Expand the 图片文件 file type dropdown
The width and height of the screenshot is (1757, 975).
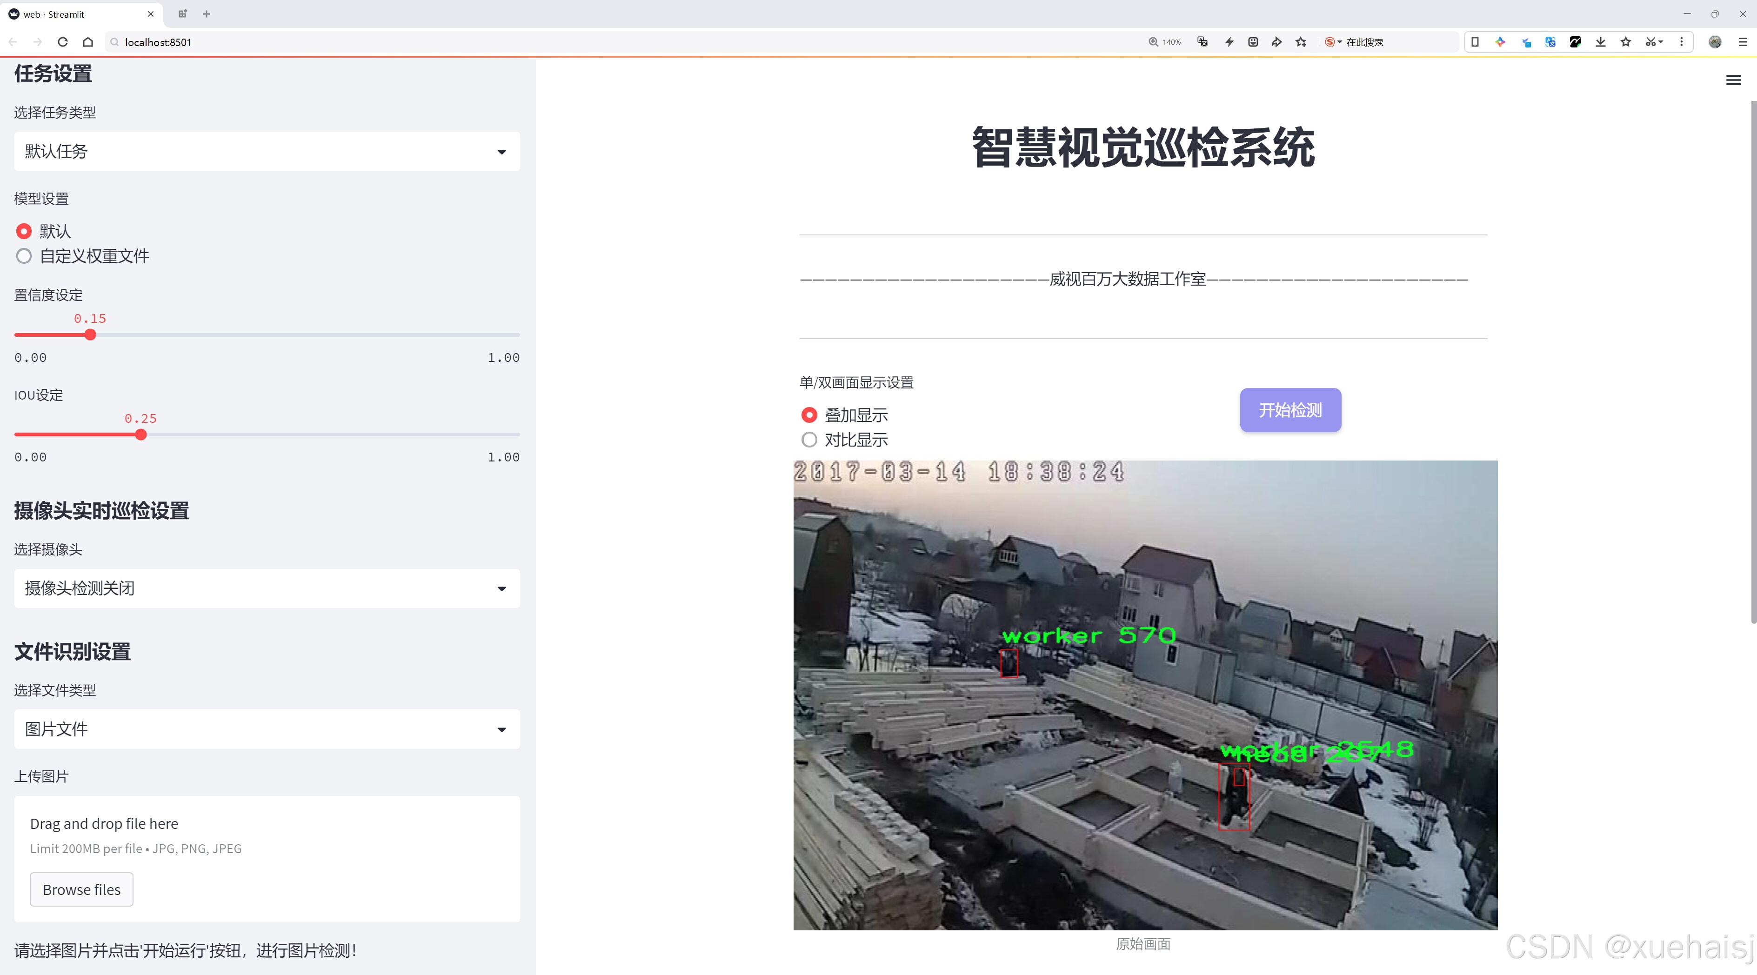click(267, 729)
